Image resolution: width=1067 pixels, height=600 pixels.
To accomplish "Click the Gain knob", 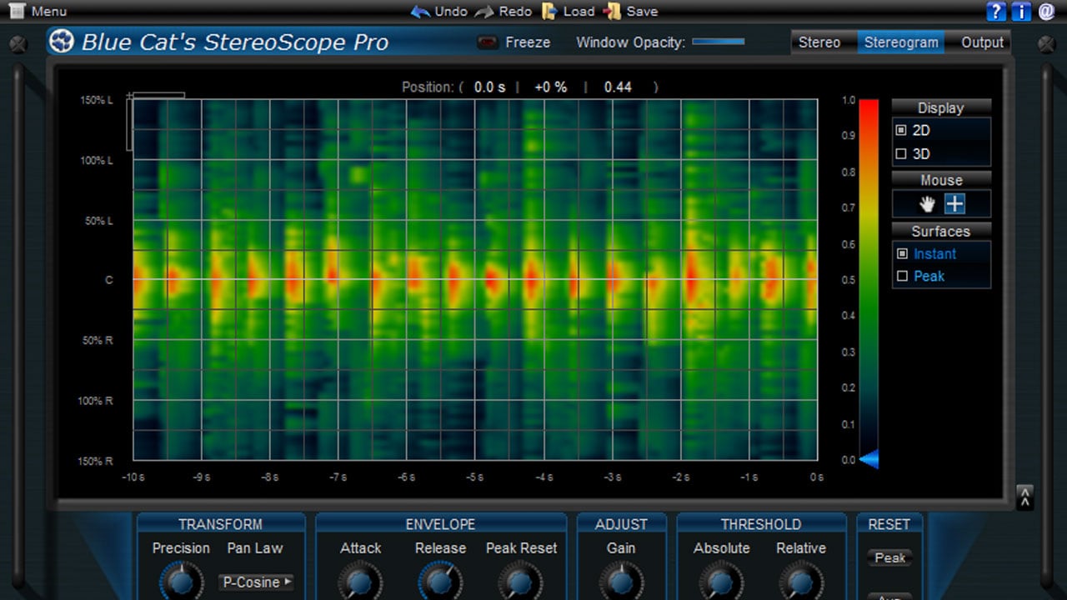I will pos(621,581).
